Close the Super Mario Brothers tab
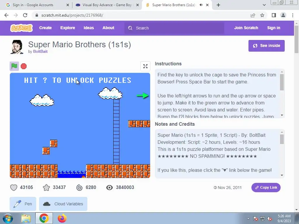The image size is (299, 224). [x=207, y=5]
